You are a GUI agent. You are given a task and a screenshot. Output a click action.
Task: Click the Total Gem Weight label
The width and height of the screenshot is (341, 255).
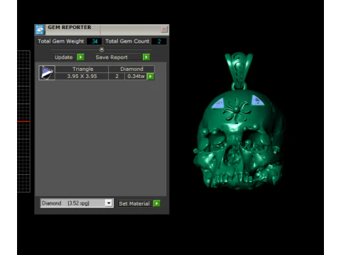click(x=61, y=41)
